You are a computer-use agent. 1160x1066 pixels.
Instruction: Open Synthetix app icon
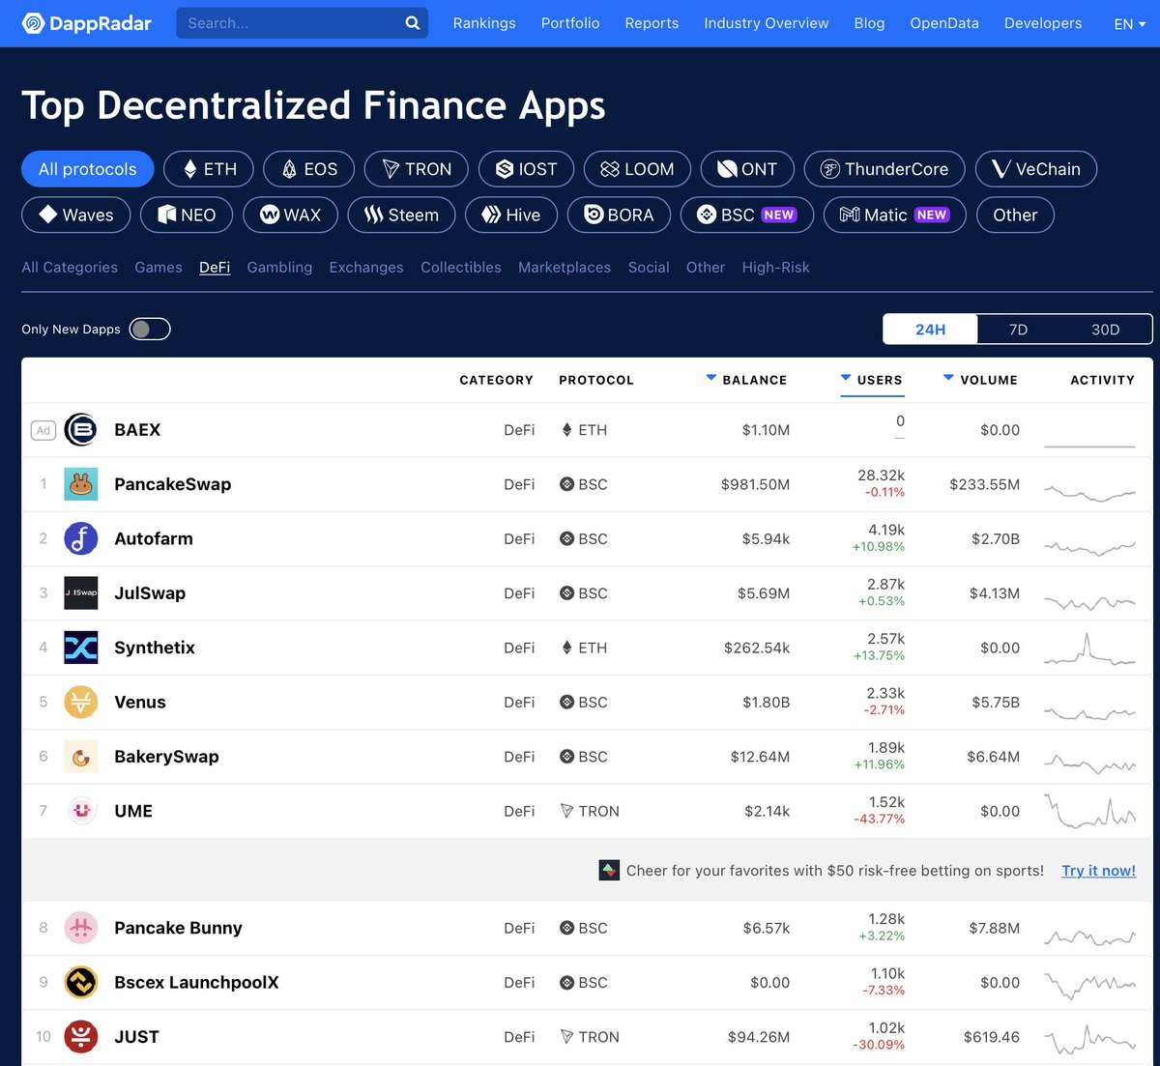(81, 648)
